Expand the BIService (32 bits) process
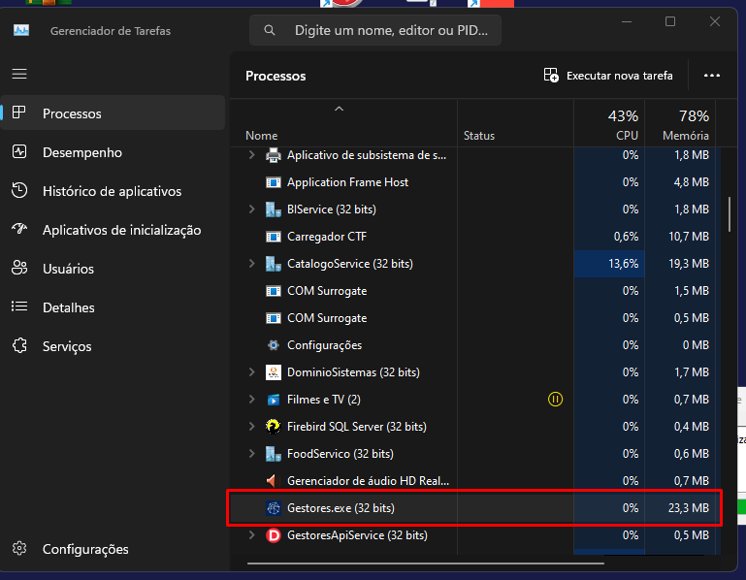The image size is (746, 580). 252,209
